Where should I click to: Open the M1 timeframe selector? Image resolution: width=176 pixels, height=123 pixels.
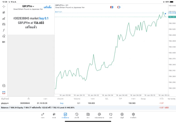[4, 42]
